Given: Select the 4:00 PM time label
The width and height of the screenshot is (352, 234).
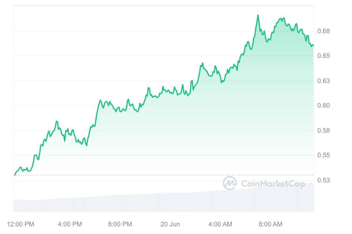Looking at the screenshot, I should point(70,224).
